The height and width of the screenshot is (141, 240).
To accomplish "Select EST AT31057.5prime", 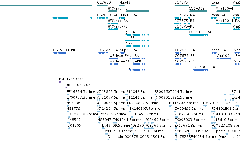I will pos(99,100).
